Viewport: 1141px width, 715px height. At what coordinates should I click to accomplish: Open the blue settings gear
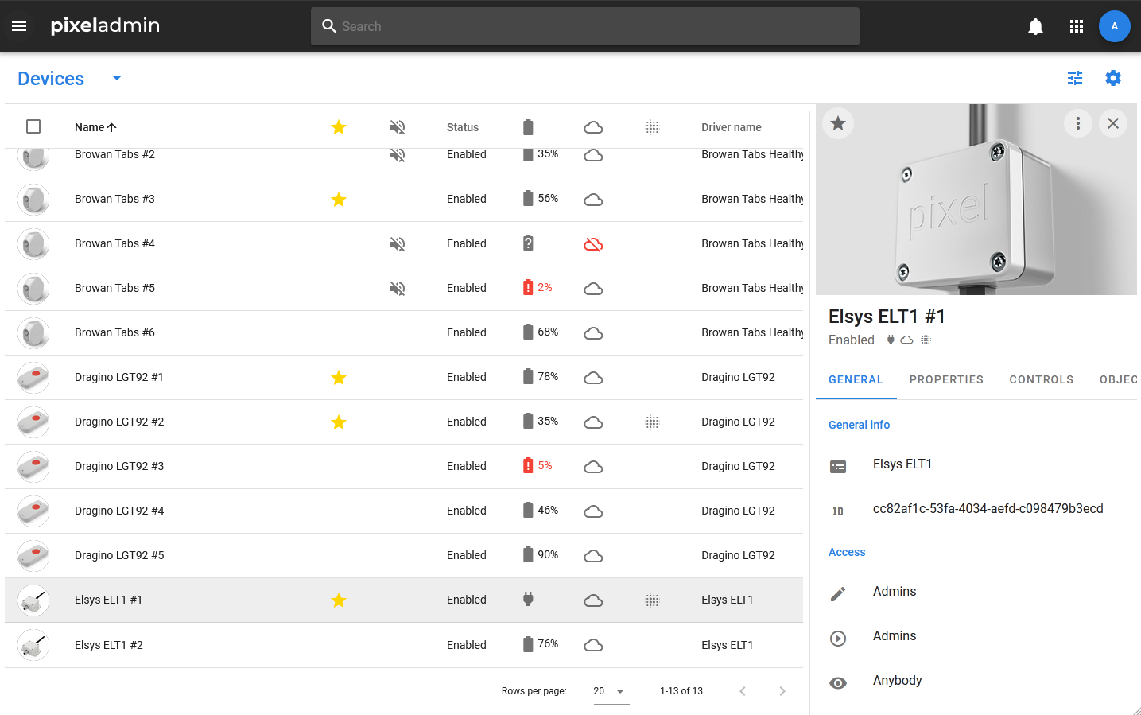point(1113,78)
